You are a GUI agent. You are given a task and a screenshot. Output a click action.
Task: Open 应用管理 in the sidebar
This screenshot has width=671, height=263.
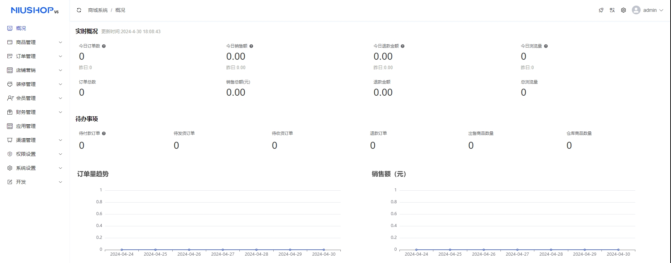[x=26, y=126]
